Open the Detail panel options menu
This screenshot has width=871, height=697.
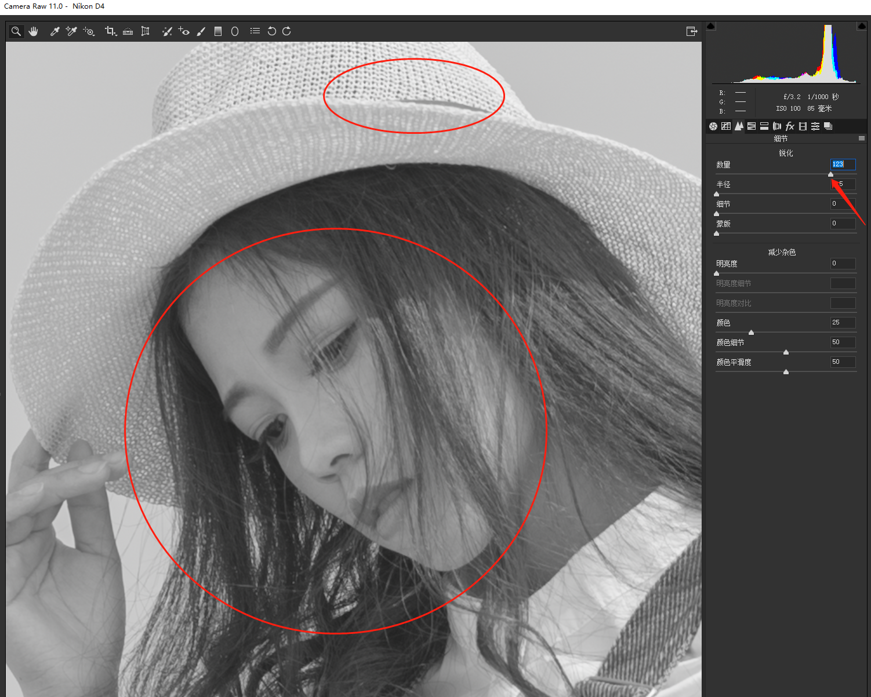tap(862, 138)
